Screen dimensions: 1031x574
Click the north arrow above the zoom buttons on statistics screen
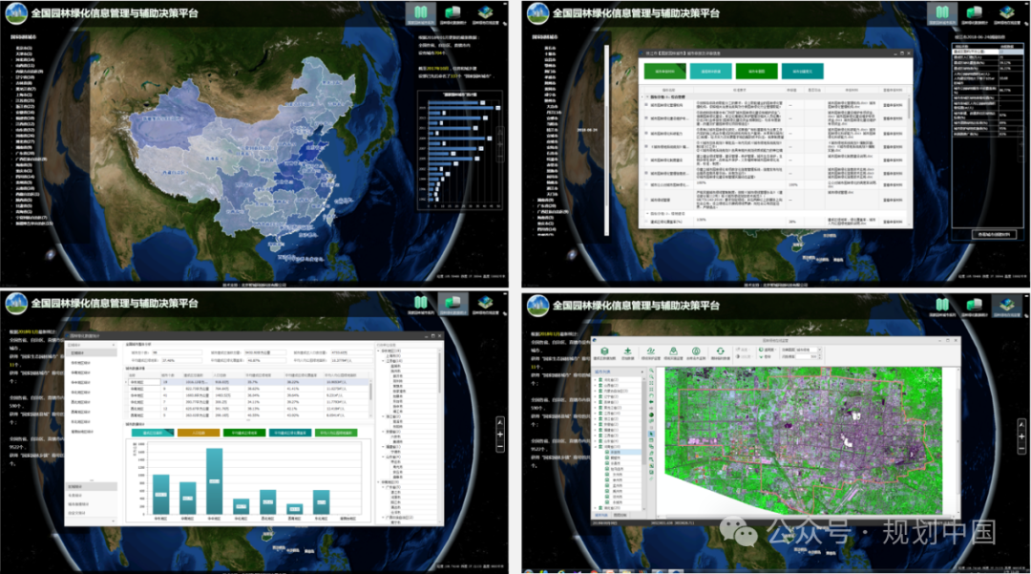(x=500, y=422)
